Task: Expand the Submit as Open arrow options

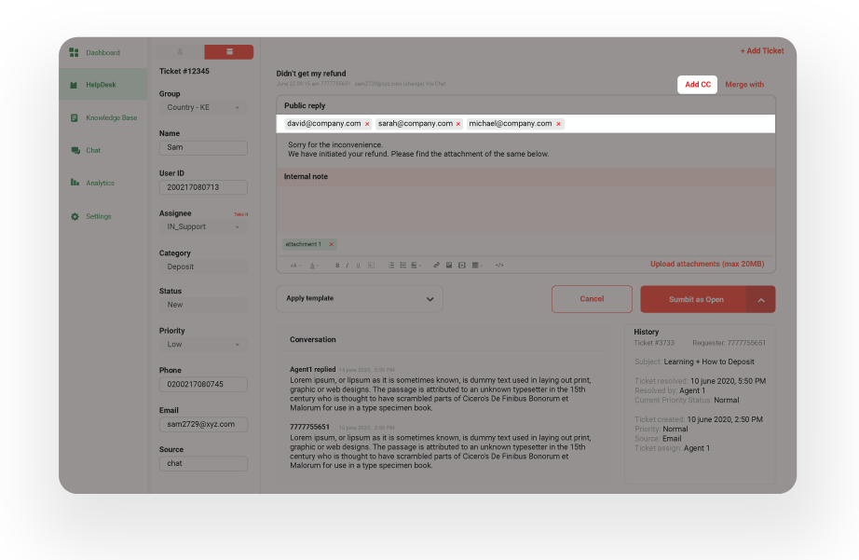Action: [x=761, y=299]
